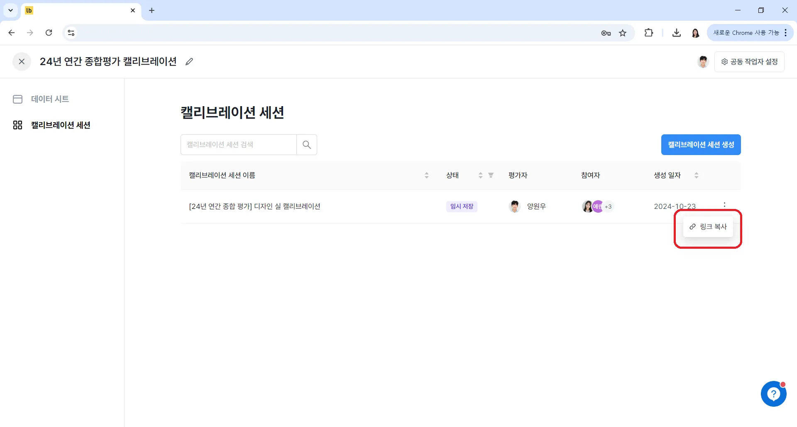Click the calibration session search field

click(x=239, y=145)
